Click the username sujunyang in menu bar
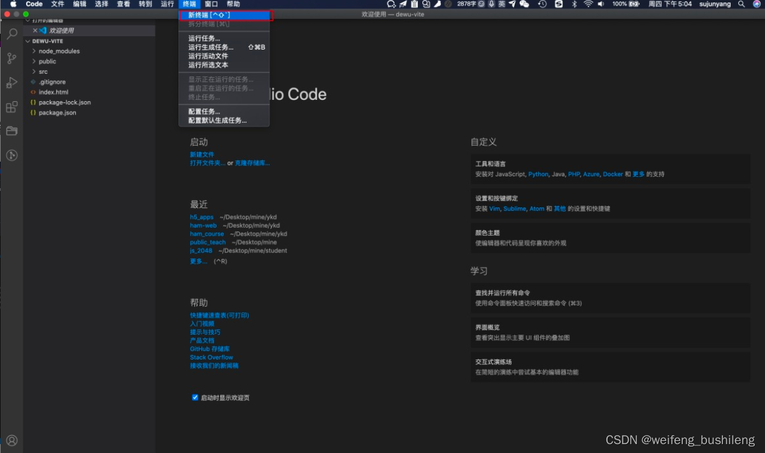 (715, 4)
